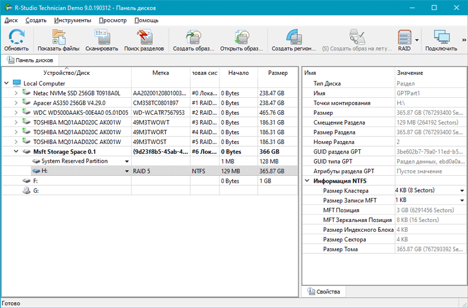Click the R-Studio app icon in title bar

(8, 8)
